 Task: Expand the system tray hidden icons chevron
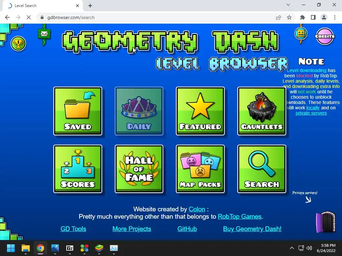click(x=292, y=248)
